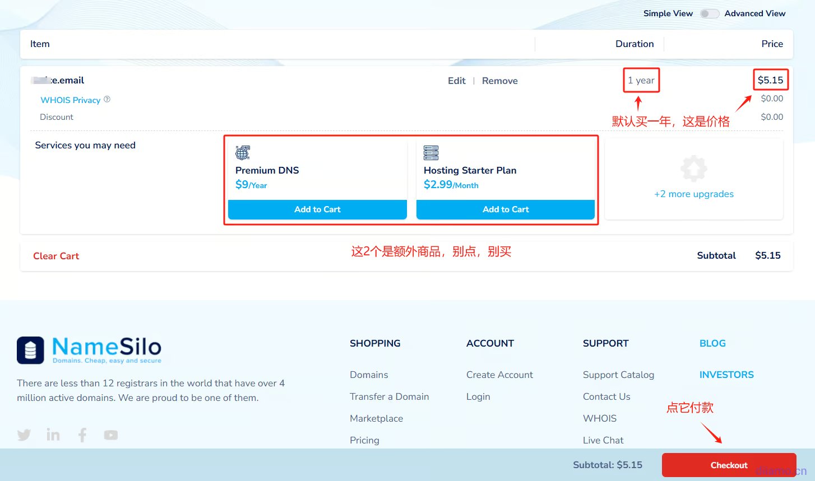The width and height of the screenshot is (815, 481).
Task: Click the Price column header
Action: (772, 44)
